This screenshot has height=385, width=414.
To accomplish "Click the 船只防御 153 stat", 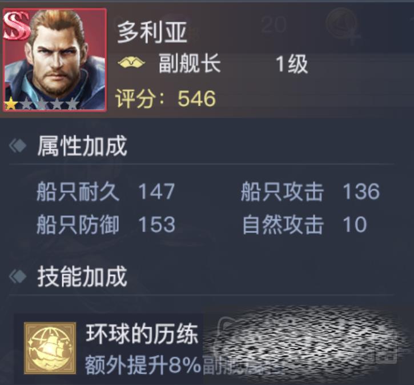I will point(106,224).
